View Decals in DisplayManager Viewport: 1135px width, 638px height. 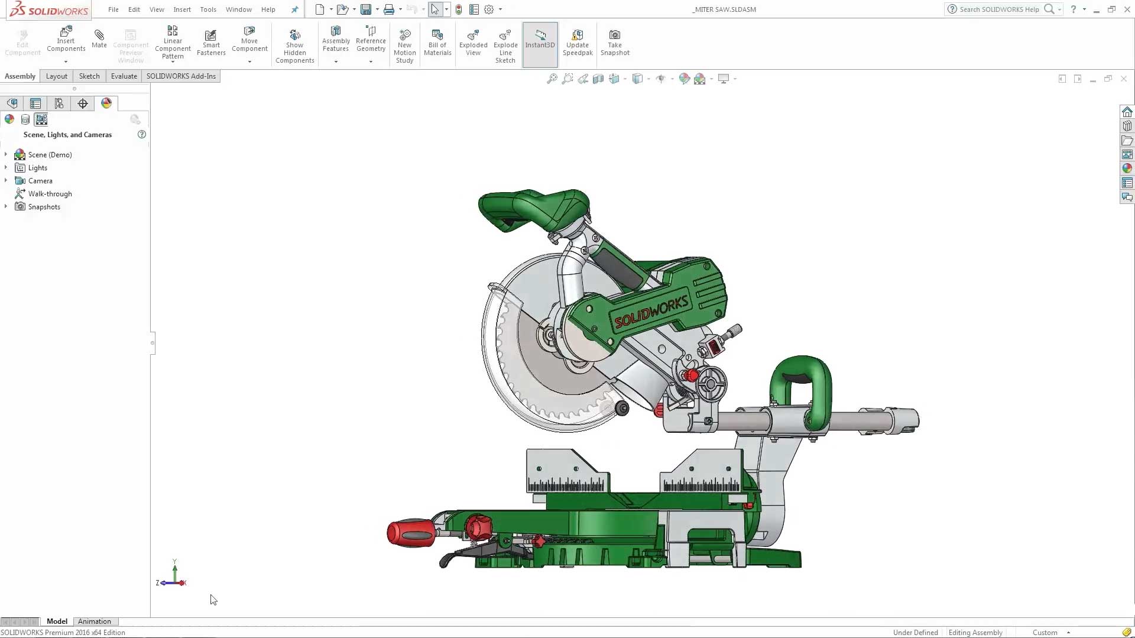point(25,119)
